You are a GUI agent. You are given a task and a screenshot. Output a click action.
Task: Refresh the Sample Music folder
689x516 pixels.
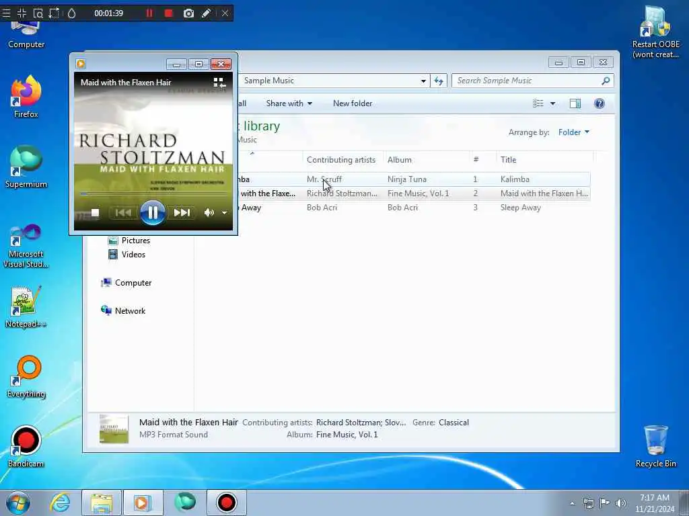point(439,81)
